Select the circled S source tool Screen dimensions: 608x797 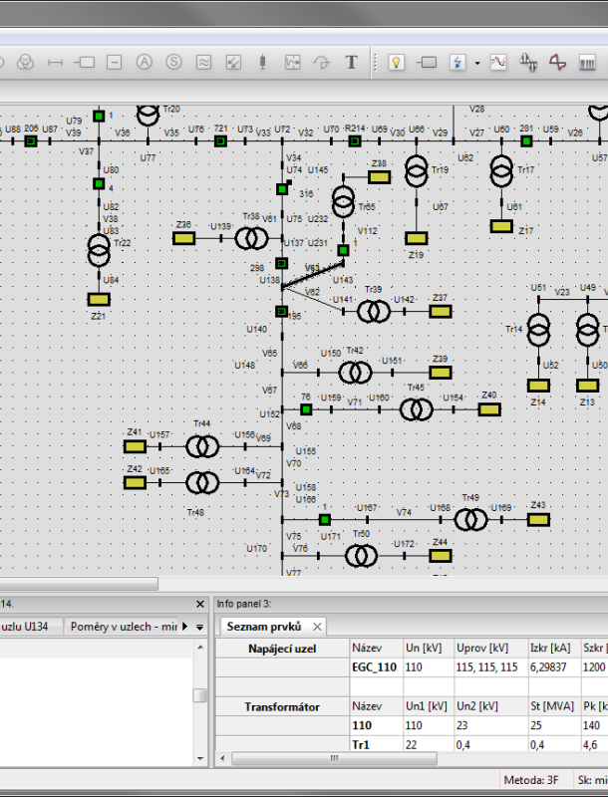coord(173,62)
